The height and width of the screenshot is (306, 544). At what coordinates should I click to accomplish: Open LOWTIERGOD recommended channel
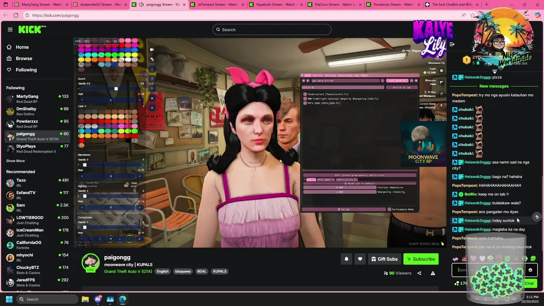click(x=37, y=220)
